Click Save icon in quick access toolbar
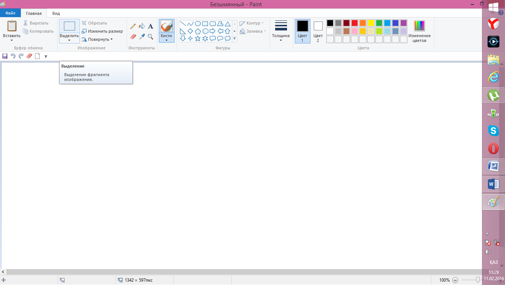The height and width of the screenshot is (285, 505). point(5,56)
